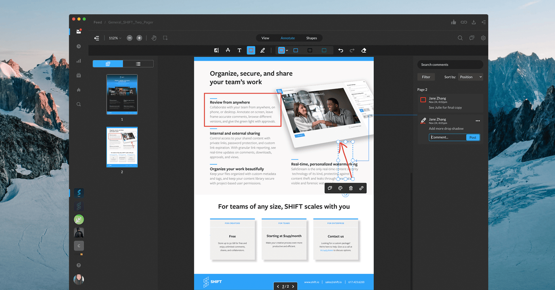Select the freehand signature pen tool
The width and height of the screenshot is (555, 290).
(262, 50)
